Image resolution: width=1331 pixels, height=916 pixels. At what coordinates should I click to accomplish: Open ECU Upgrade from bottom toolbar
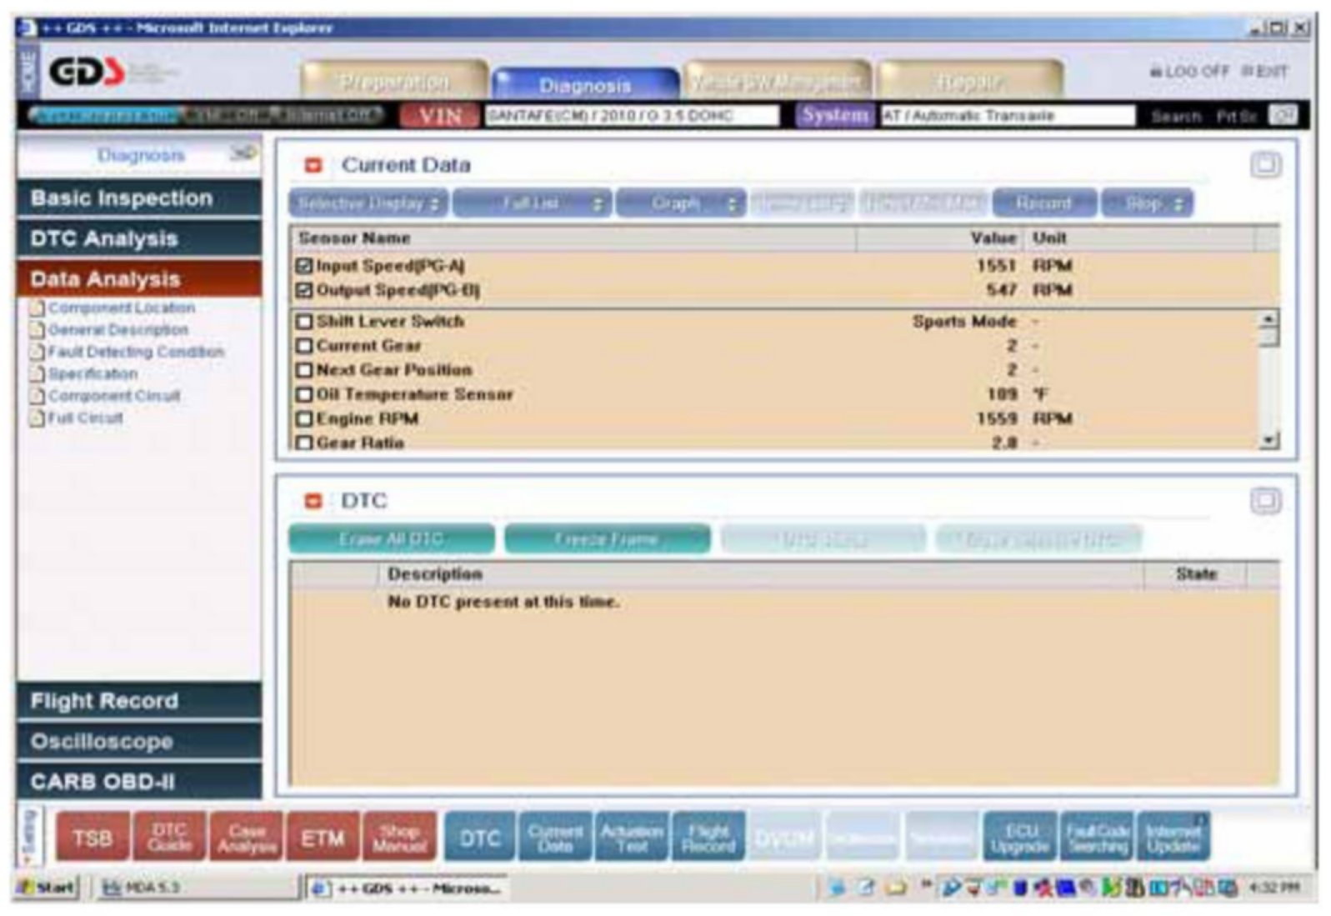coord(1019,837)
